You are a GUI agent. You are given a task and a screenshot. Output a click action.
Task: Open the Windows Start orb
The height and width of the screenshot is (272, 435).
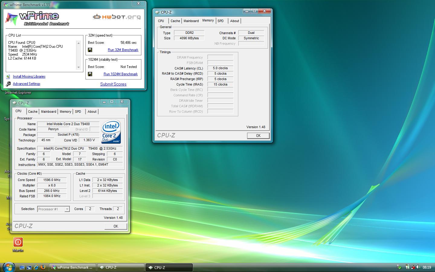tap(8, 267)
